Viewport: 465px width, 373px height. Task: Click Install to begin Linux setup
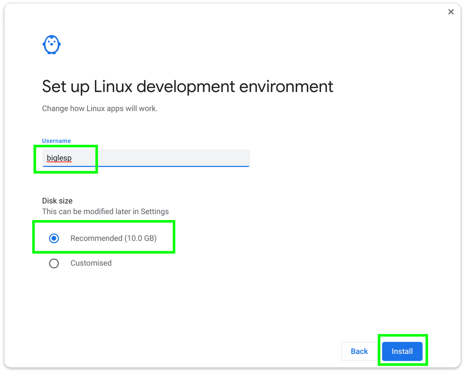402,351
